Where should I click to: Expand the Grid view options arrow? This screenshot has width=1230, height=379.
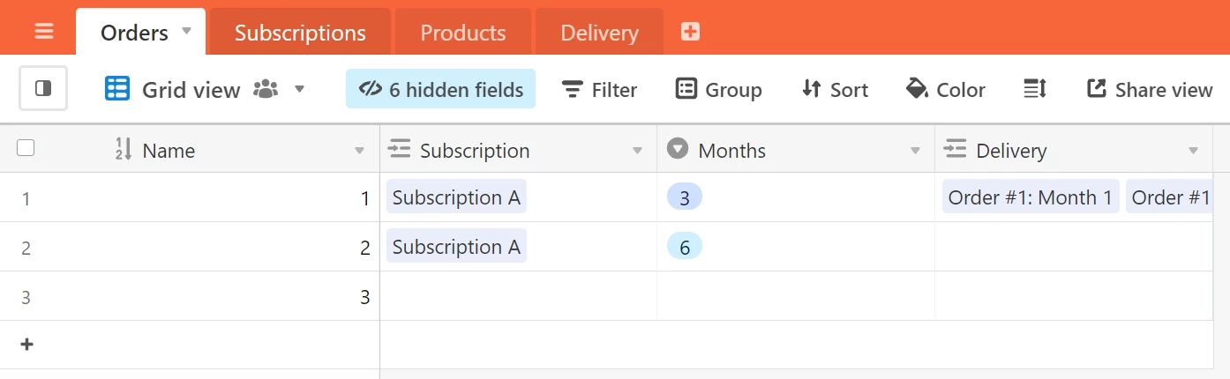(299, 89)
